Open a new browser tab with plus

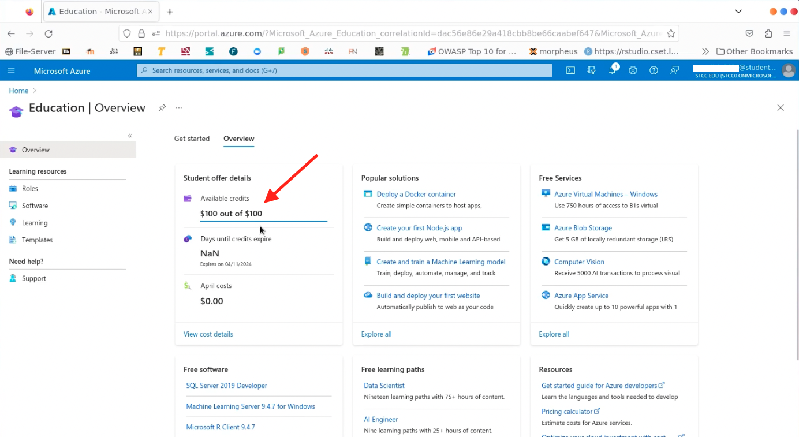click(170, 12)
